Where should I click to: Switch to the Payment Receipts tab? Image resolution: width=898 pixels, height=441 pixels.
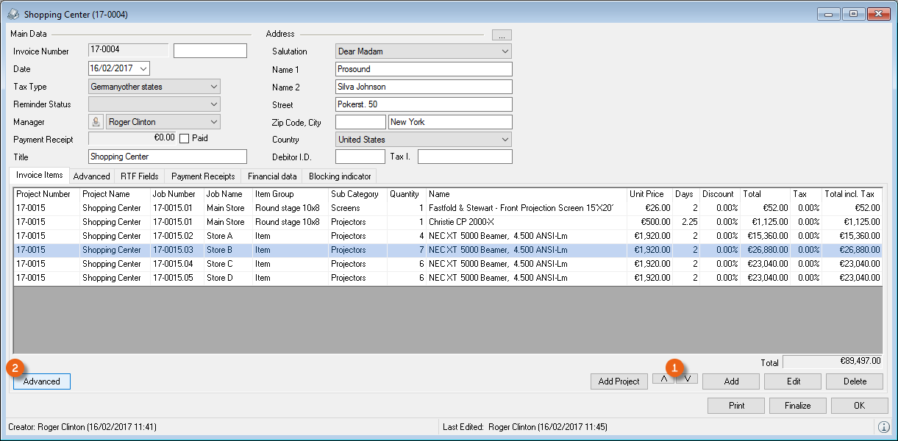[203, 176]
